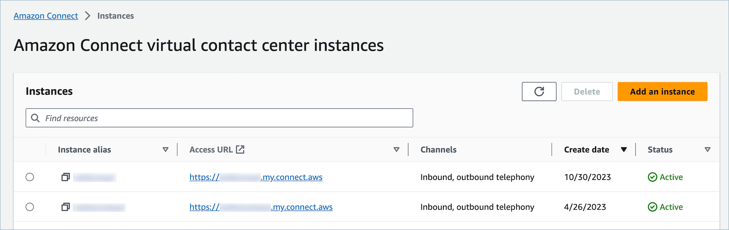Screen dimensions: 729x230
Task: Select radio button for 10/30/2023 instance
Action: [x=30, y=177]
